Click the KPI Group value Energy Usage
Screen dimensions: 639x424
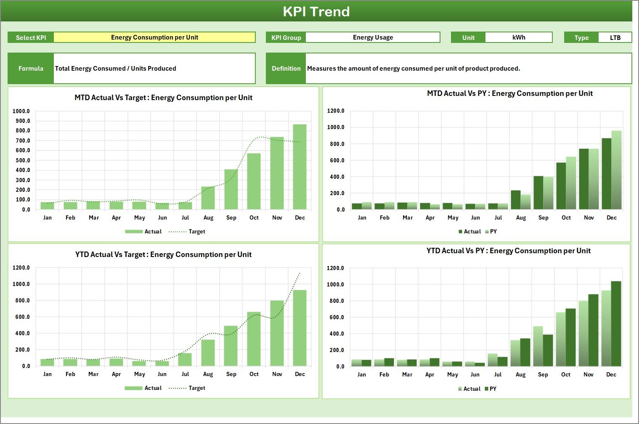pos(373,37)
